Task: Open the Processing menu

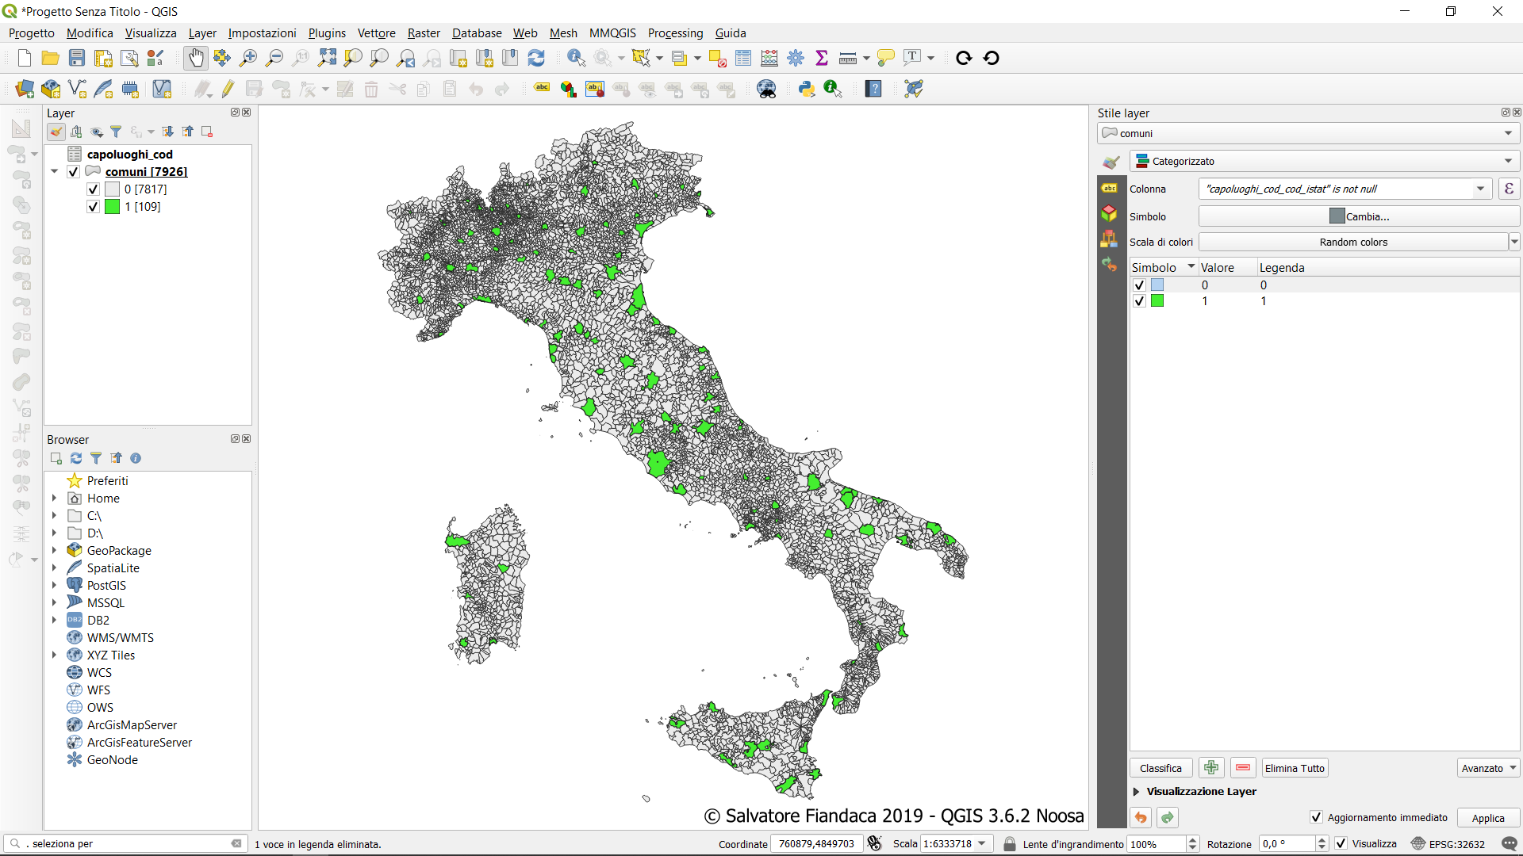Action: pyautogui.click(x=675, y=33)
